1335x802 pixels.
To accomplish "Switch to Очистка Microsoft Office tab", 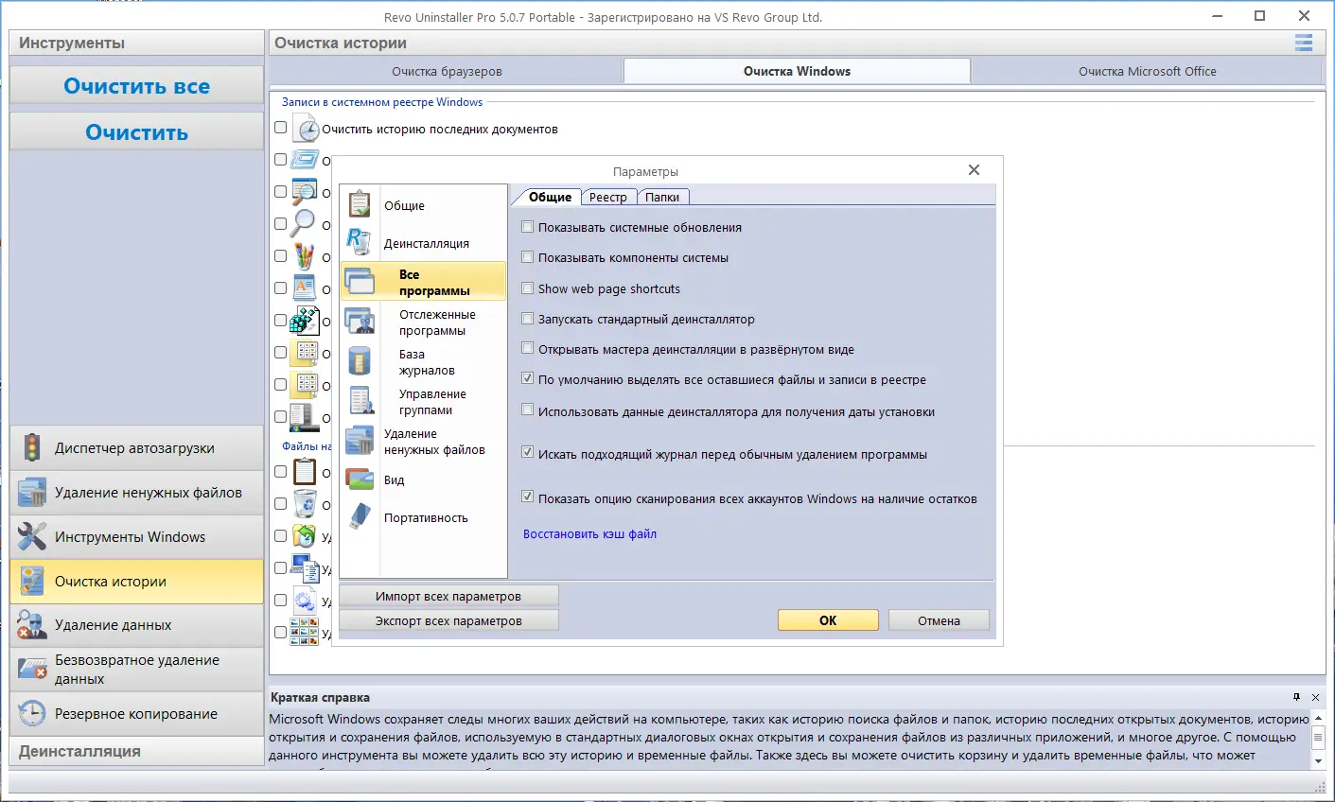I will point(1148,71).
